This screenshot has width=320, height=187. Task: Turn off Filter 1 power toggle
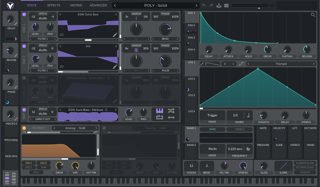click(24, 128)
